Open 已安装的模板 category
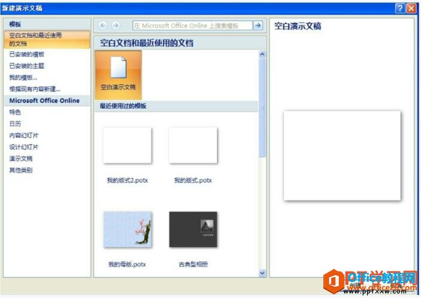This screenshot has width=421, height=298. coord(27,55)
